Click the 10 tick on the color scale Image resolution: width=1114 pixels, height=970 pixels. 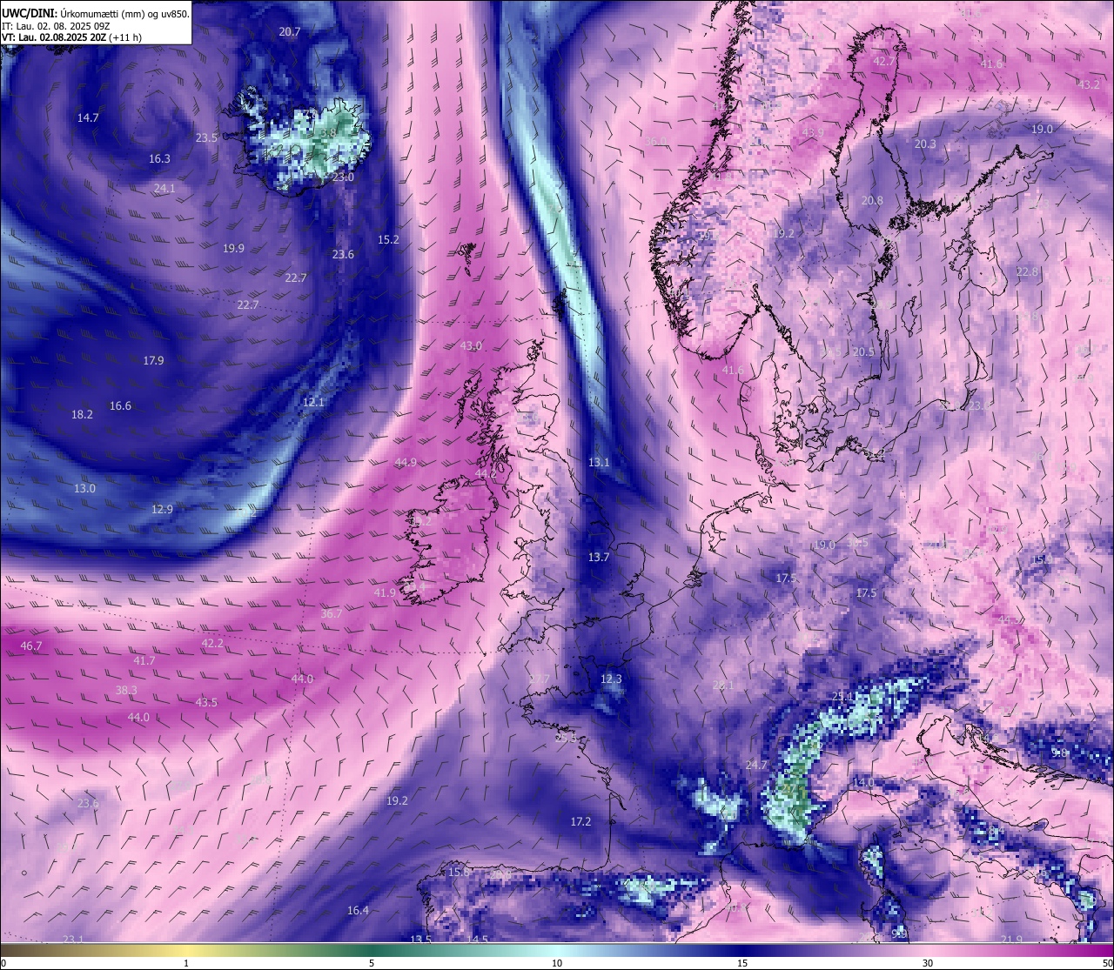tap(557, 963)
